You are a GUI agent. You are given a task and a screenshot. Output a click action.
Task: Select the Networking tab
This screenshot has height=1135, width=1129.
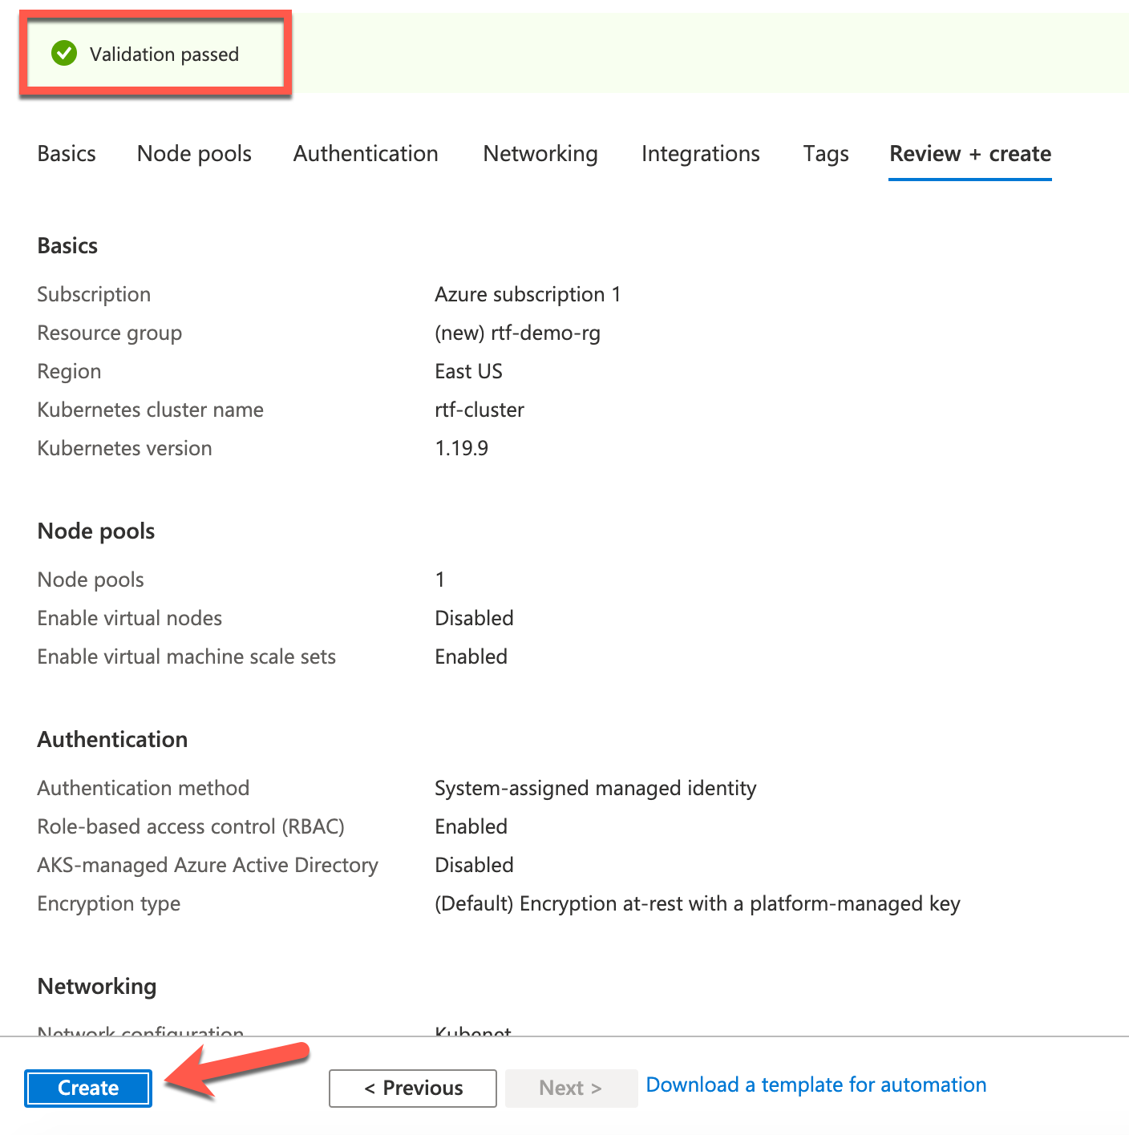pos(540,154)
